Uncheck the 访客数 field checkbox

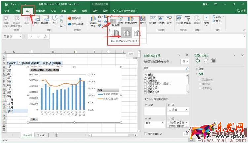[145, 78]
